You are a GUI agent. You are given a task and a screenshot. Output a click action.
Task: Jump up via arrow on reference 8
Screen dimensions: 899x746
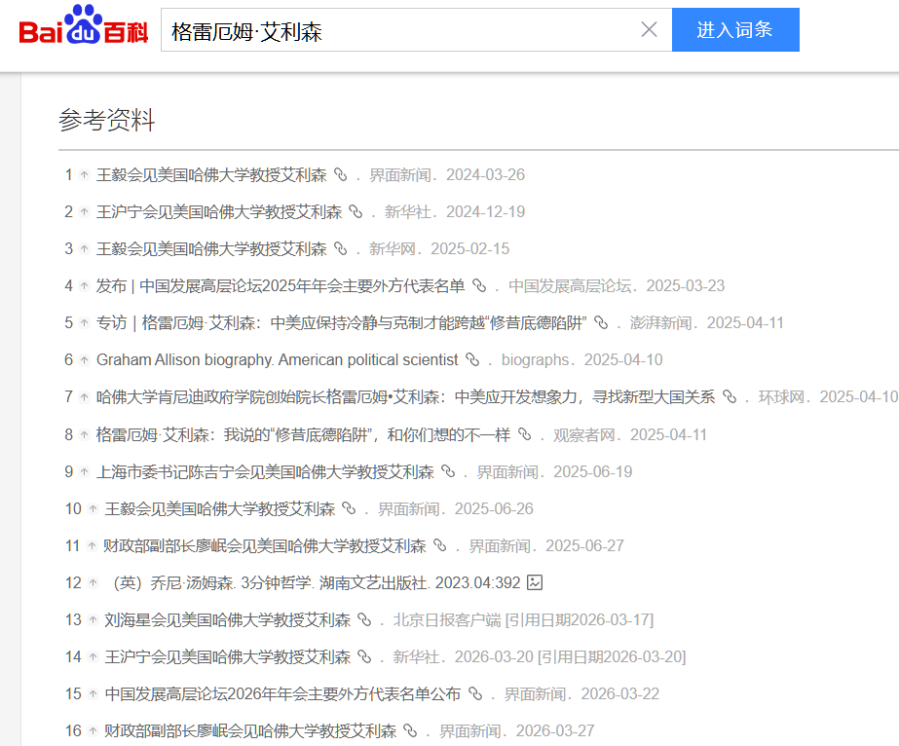85,434
